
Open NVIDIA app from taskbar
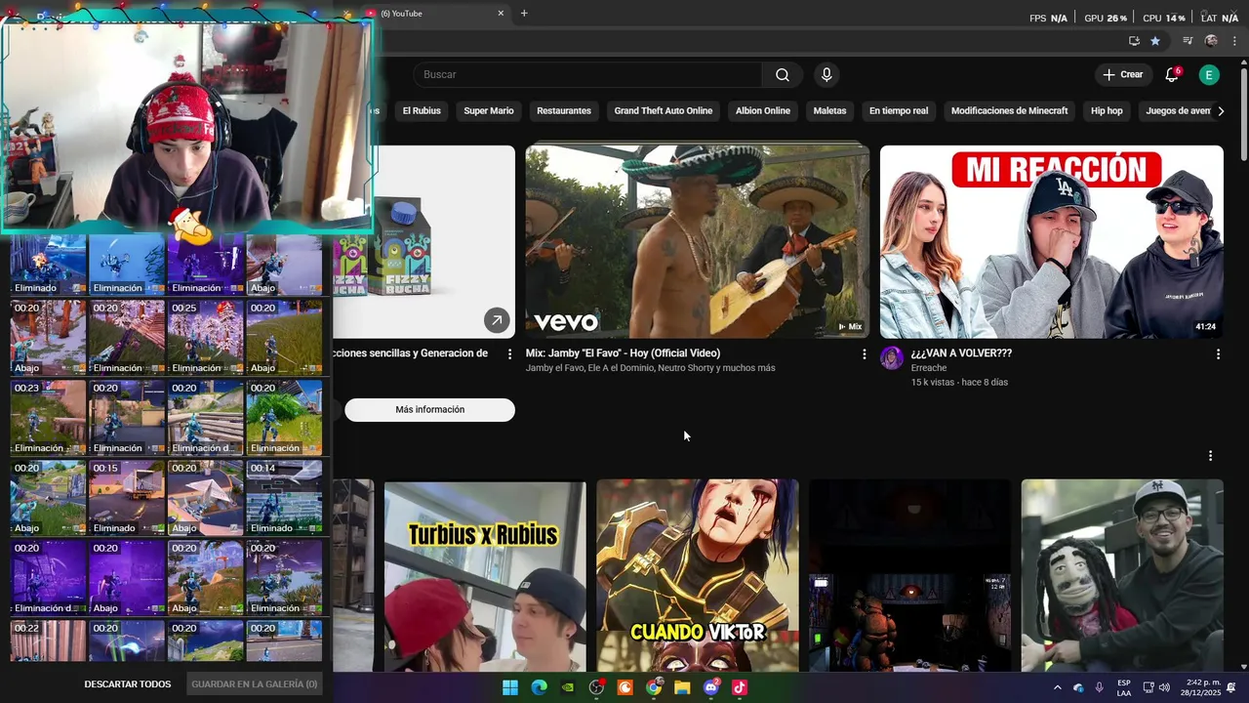(568, 687)
